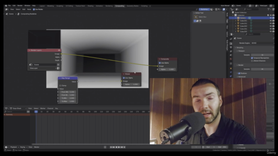The height and width of the screenshot is (156, 278).
Task: Click the Dope Sheet search field
Action: click(x=15, y=112)
